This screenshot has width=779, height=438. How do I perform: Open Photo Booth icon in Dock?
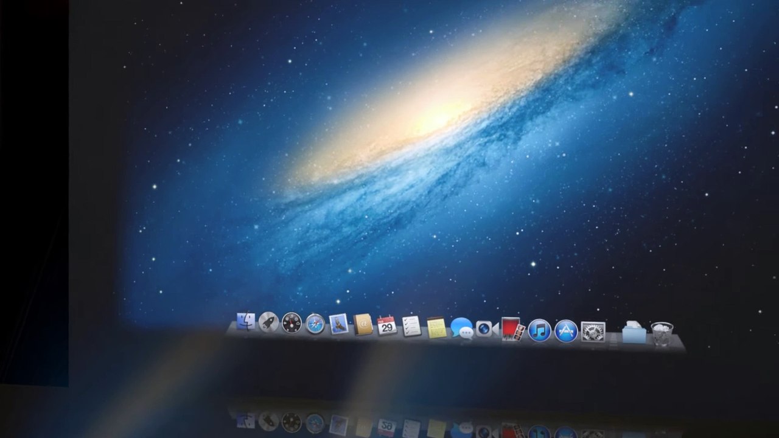pos(513,330)
